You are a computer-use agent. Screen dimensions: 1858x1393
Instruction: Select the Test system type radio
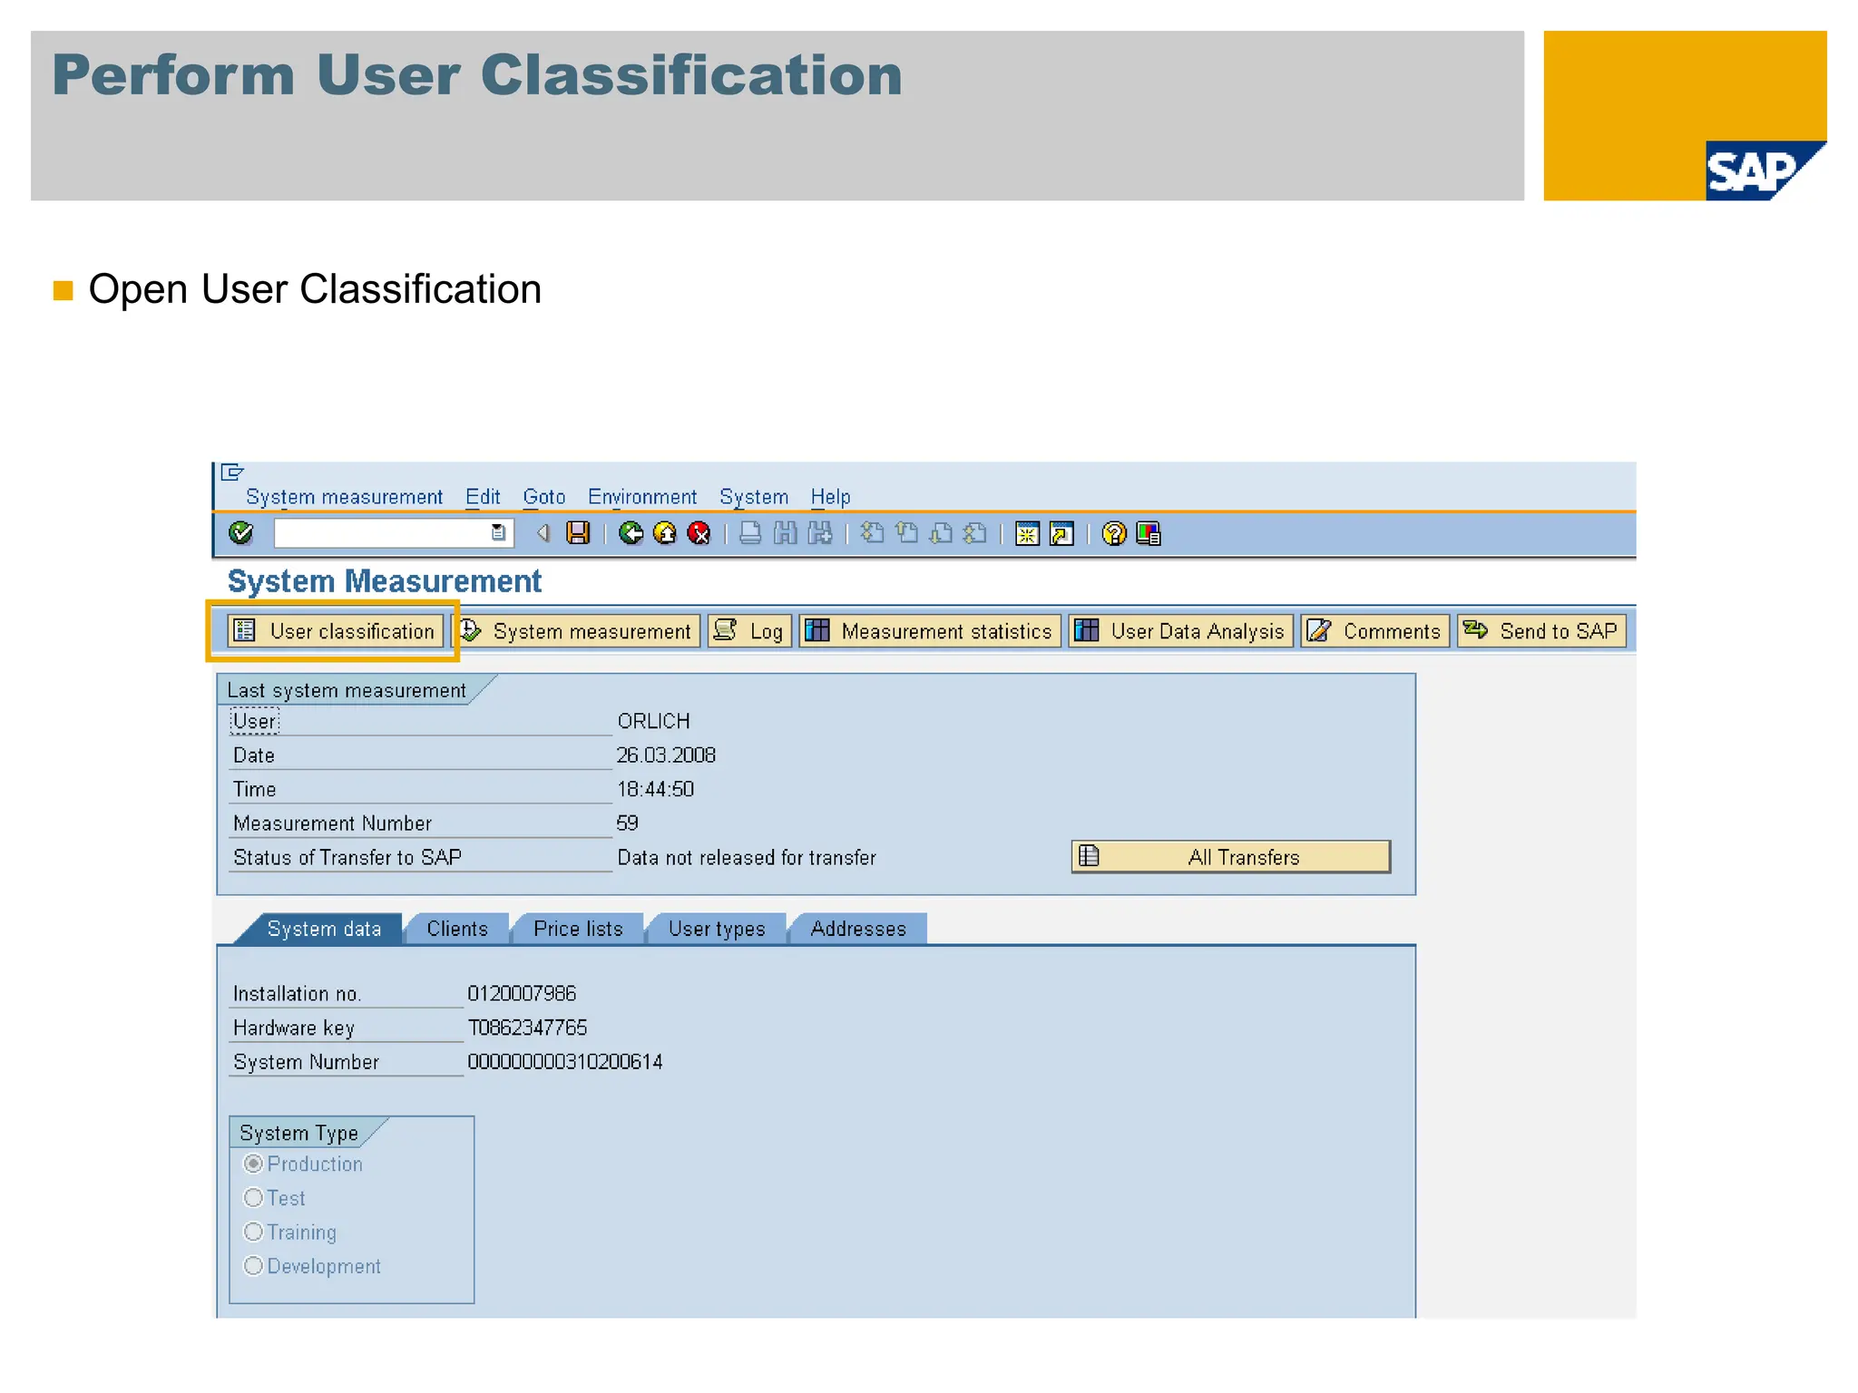coord(254,1198)
